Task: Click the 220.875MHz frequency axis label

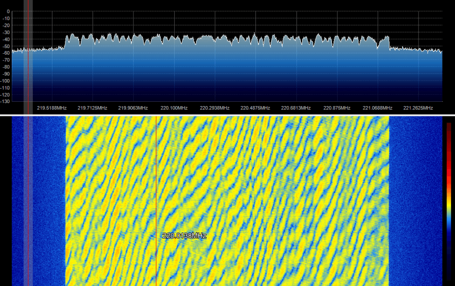Action: [337, 108]
